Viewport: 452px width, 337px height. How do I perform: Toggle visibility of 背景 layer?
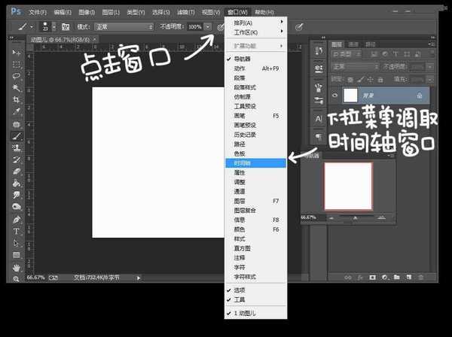coord(334,95)
